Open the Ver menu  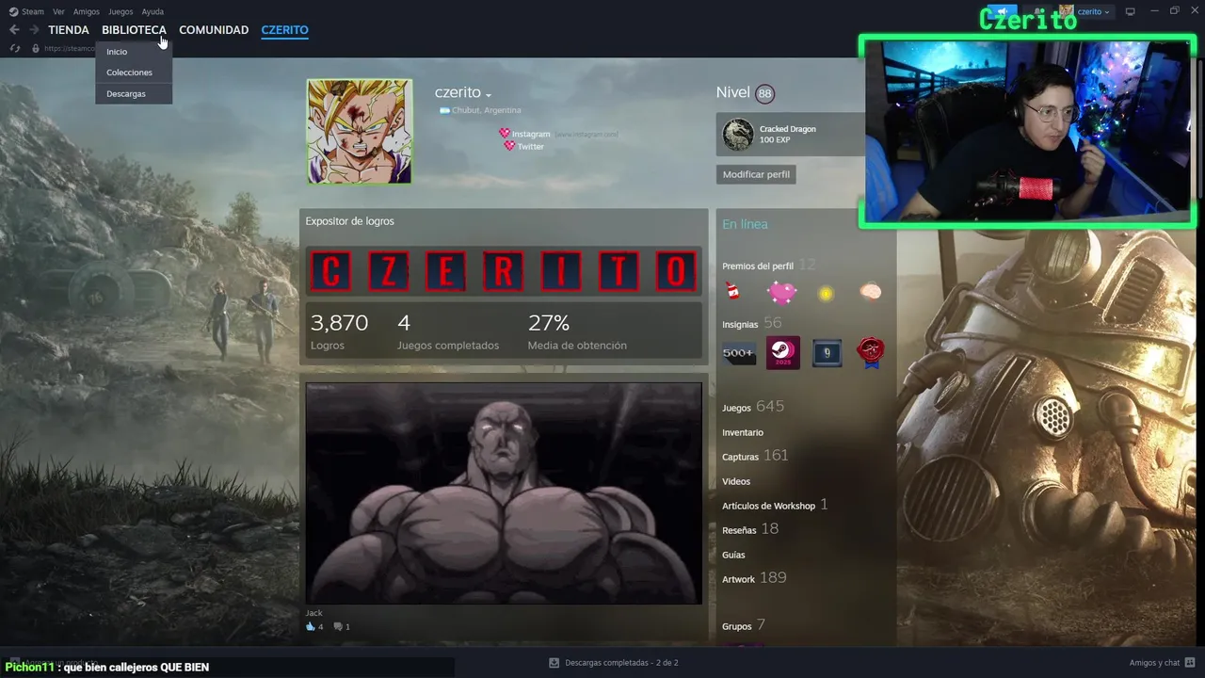click(x=58, y=11)
